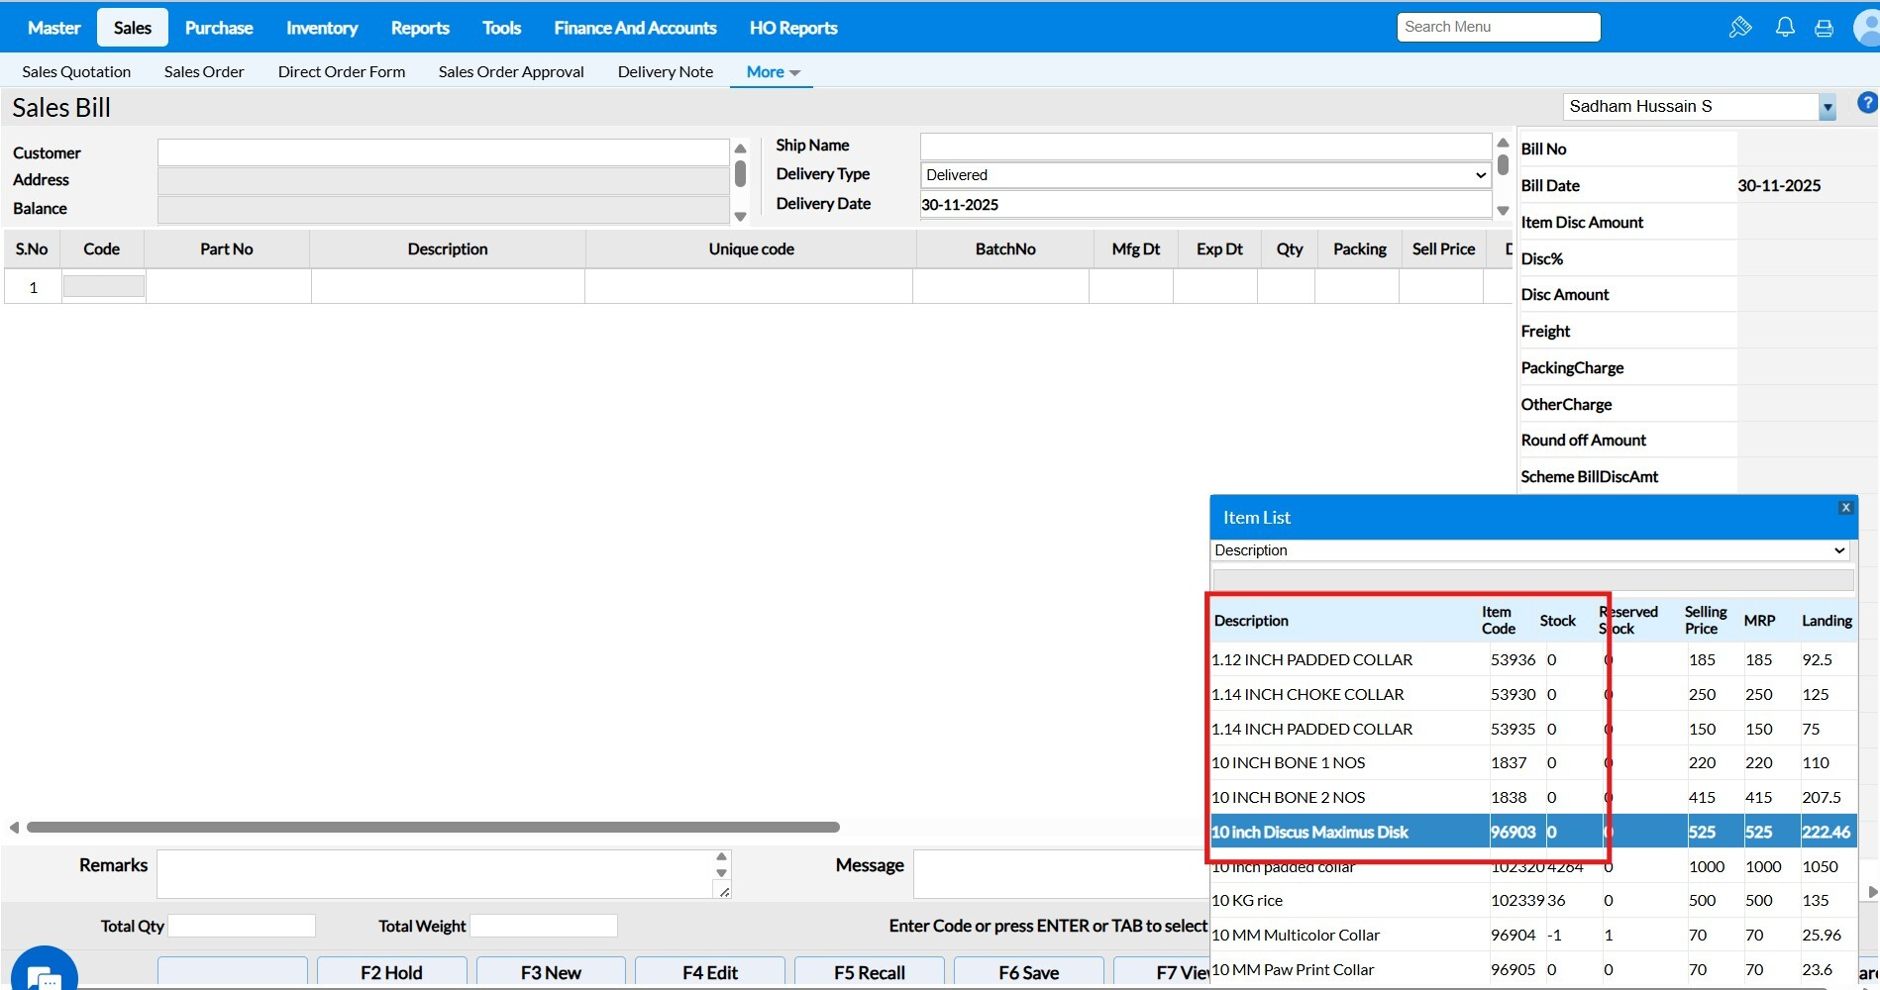The height and width of the screenshot is (990, 1880).
Task: Switch to the Inventory menu
Action: (321, 28)
